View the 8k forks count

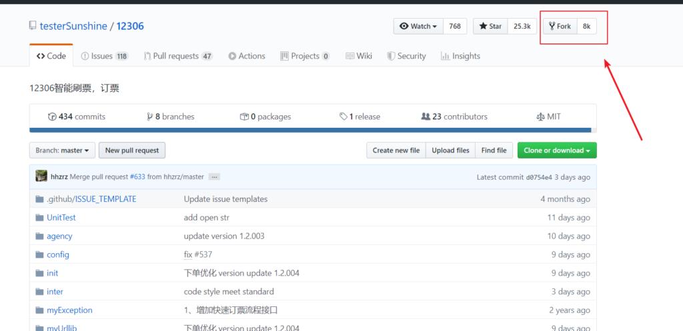(x=586, y=26)
